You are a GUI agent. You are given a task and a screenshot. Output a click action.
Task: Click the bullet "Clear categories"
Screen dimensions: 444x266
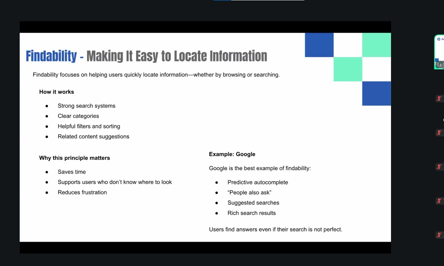tap(78, 116)
